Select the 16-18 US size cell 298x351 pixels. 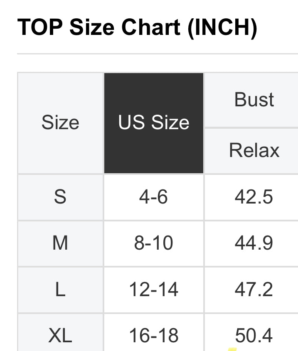click(x=154, y=335)
